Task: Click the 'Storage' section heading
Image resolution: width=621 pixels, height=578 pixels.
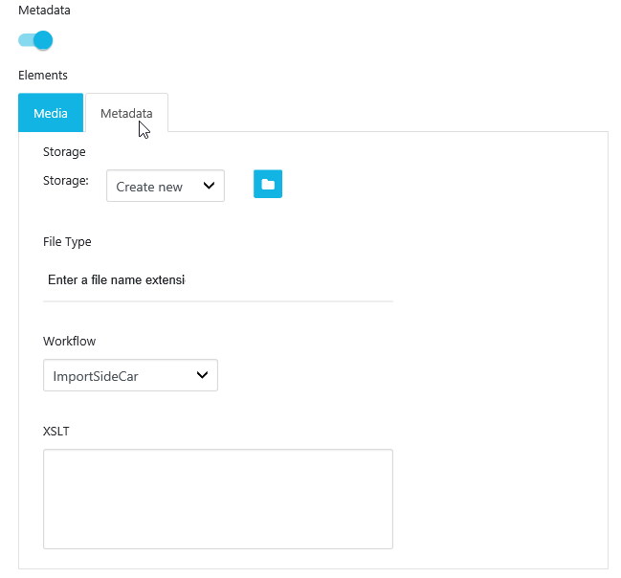Action: [64, 151]
